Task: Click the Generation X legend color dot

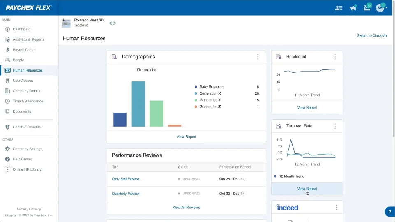Action: pyautogui.click(x=196, y=93)
